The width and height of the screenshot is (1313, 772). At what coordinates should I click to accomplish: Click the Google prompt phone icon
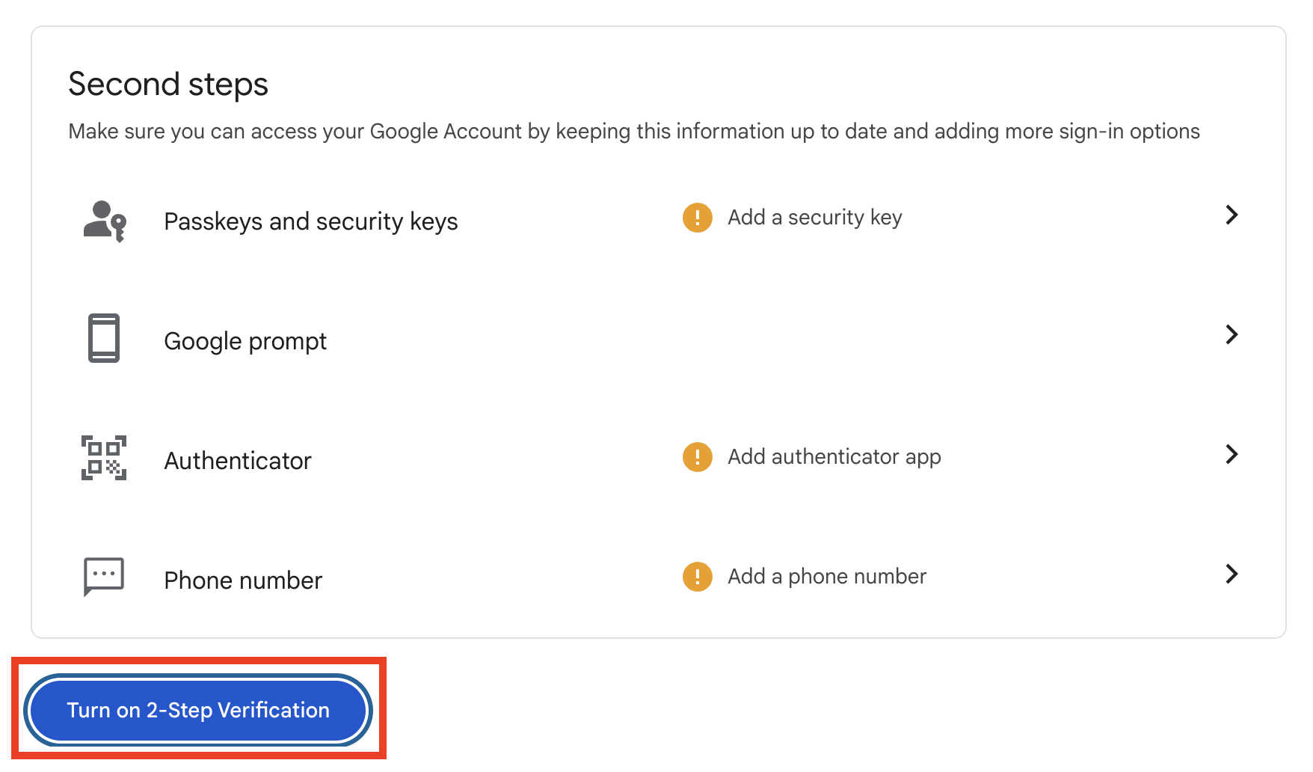click(104, 338)
